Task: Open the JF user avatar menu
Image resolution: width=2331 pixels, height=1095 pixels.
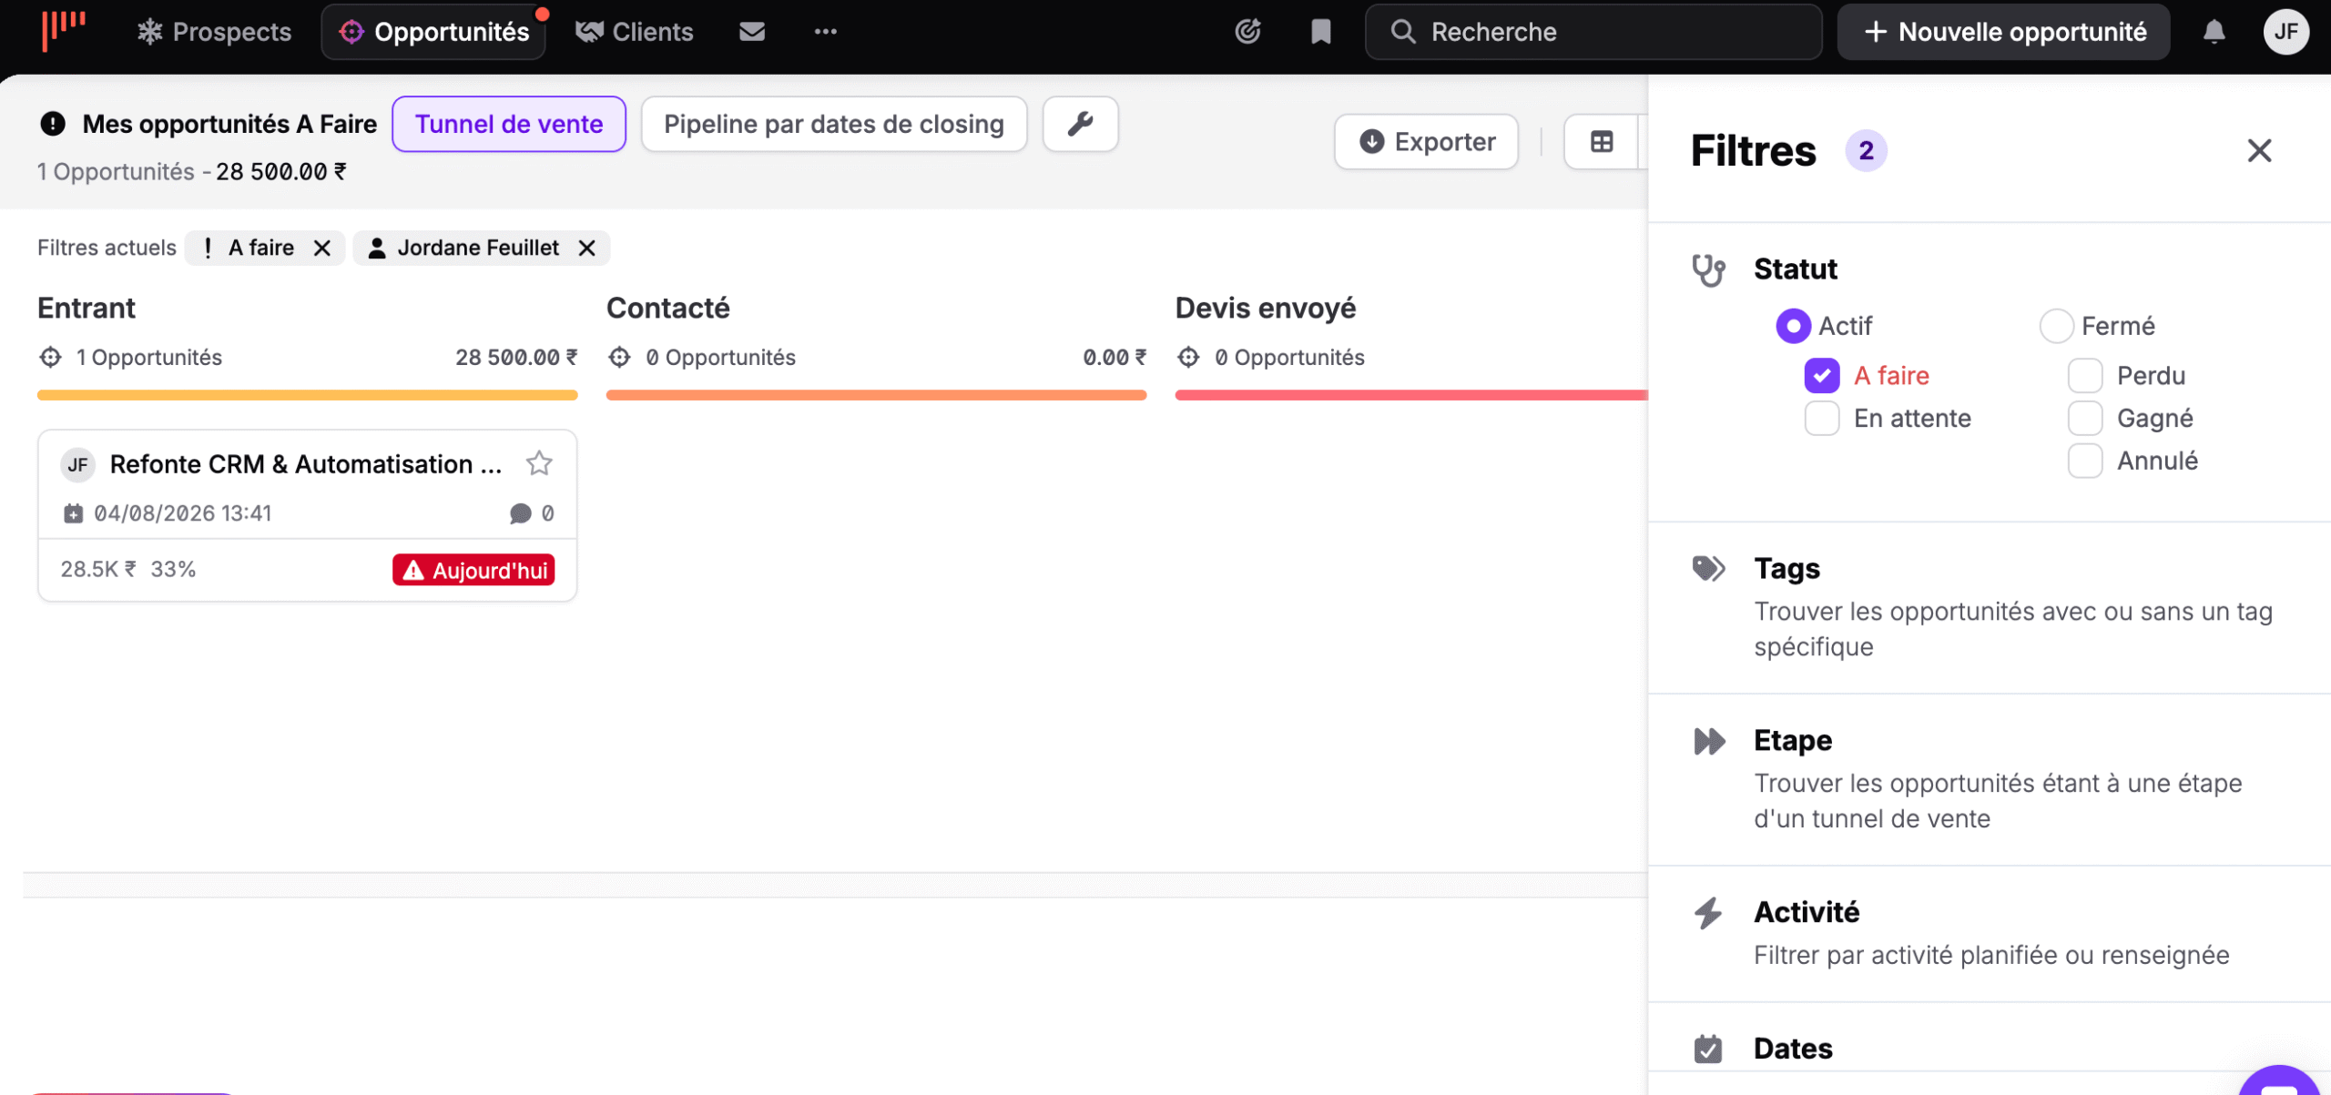Action: [2285, 32]
